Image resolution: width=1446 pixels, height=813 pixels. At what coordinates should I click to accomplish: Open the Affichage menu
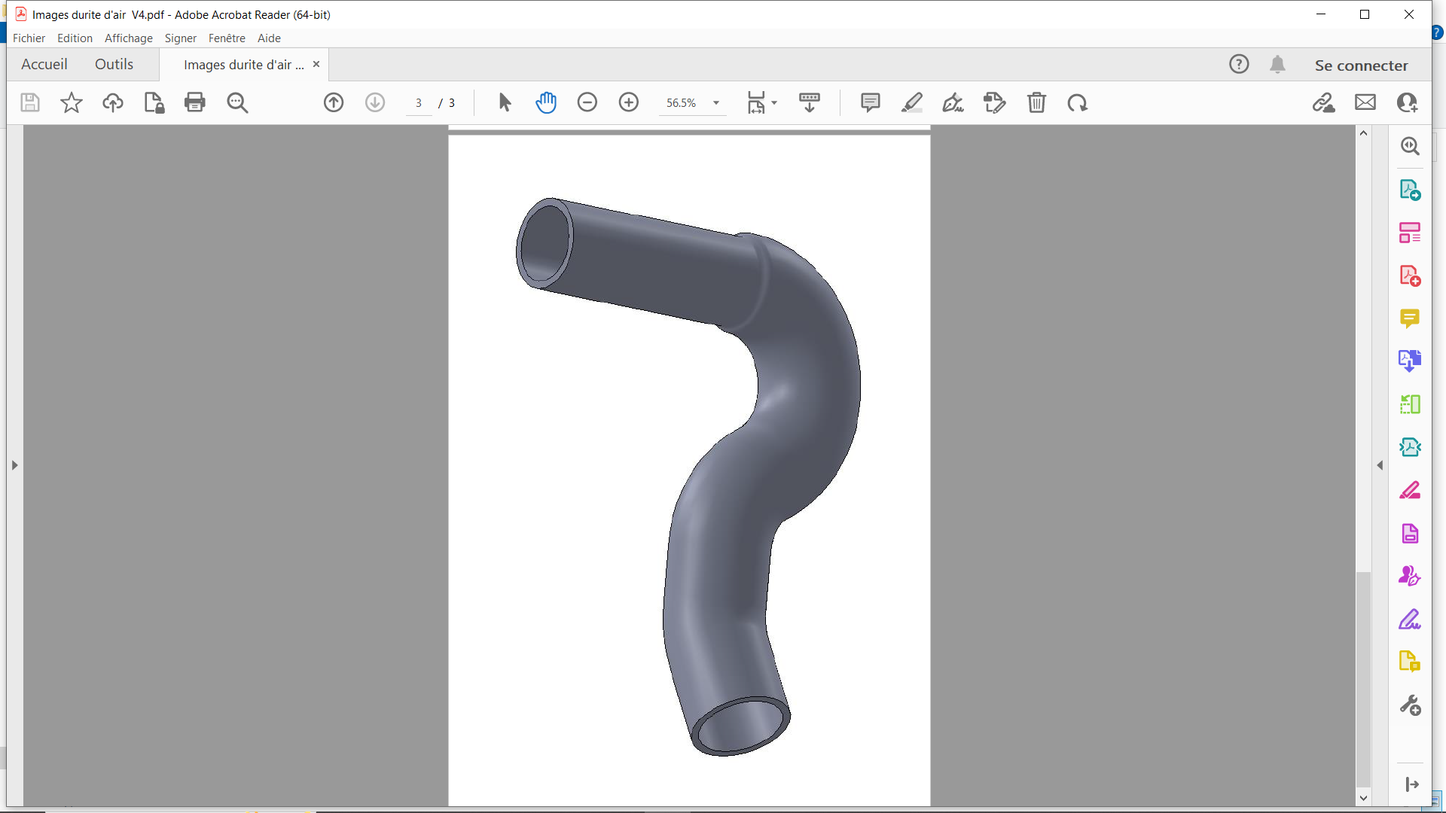click(128, 38)
